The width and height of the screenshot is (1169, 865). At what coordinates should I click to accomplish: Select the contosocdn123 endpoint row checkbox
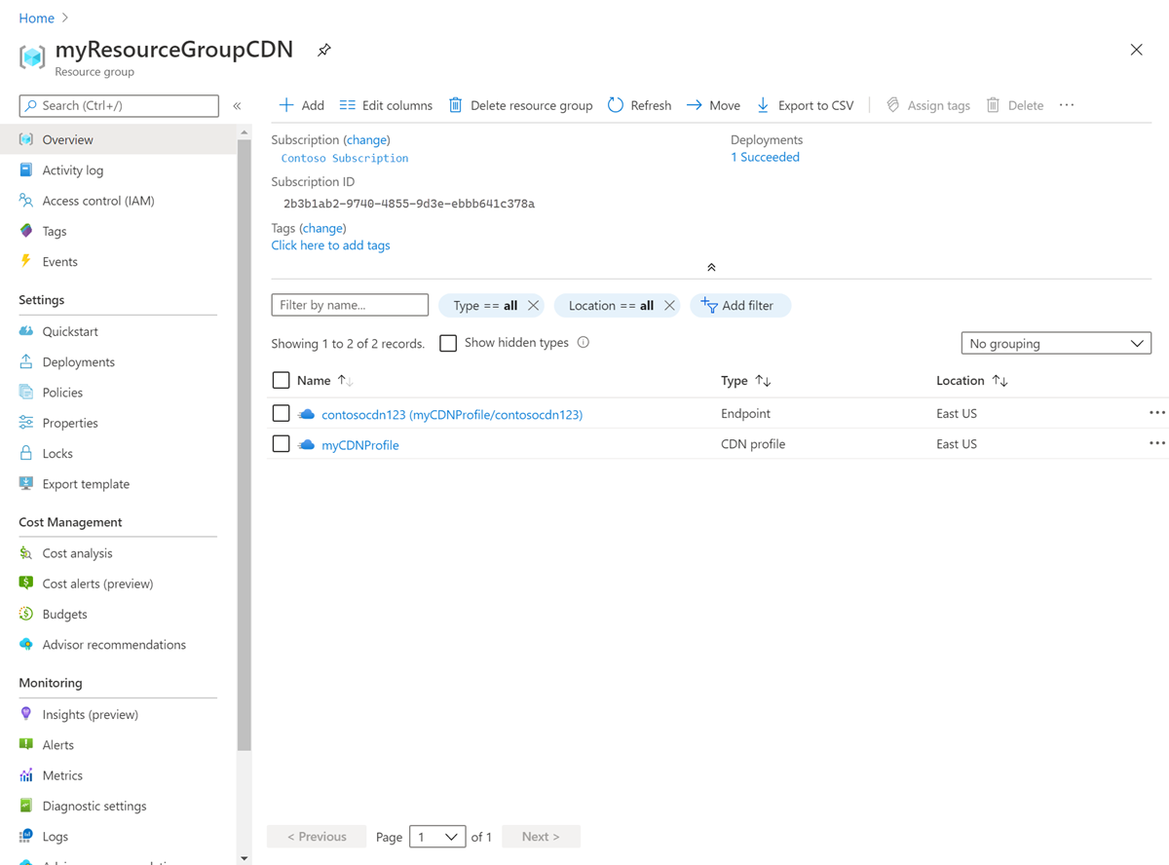click(x=281, y=413)
